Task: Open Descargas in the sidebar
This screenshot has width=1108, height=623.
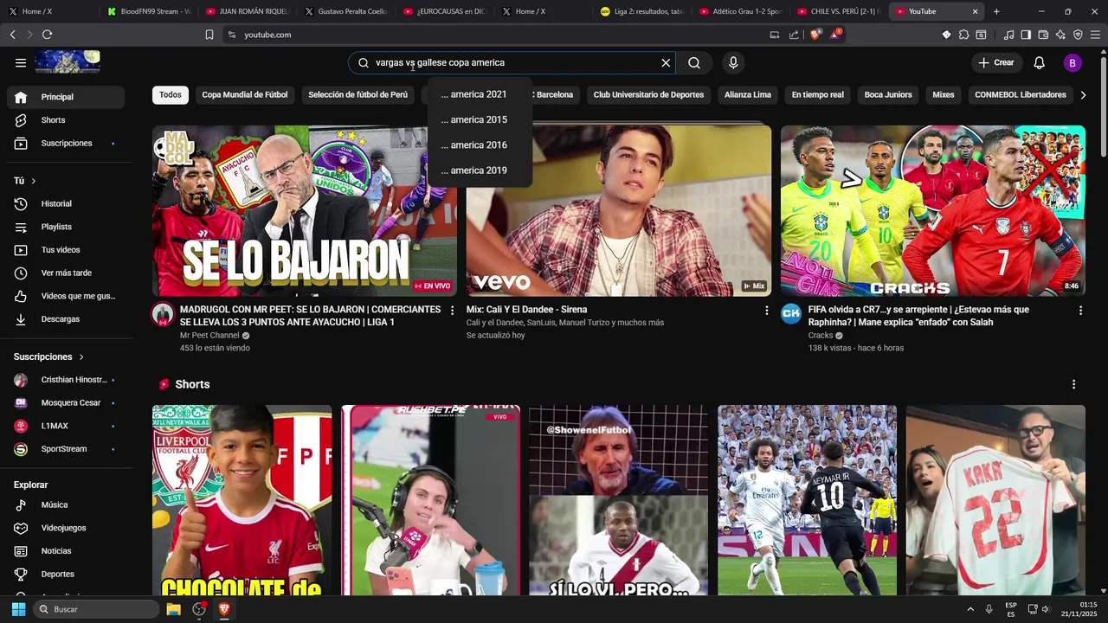Action: [66, 319]
